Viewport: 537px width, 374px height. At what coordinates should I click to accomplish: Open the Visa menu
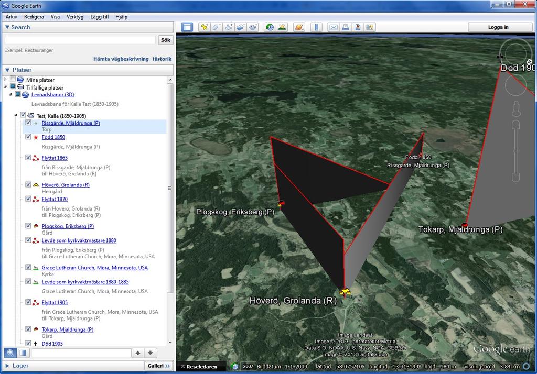(x=55, y=16)
